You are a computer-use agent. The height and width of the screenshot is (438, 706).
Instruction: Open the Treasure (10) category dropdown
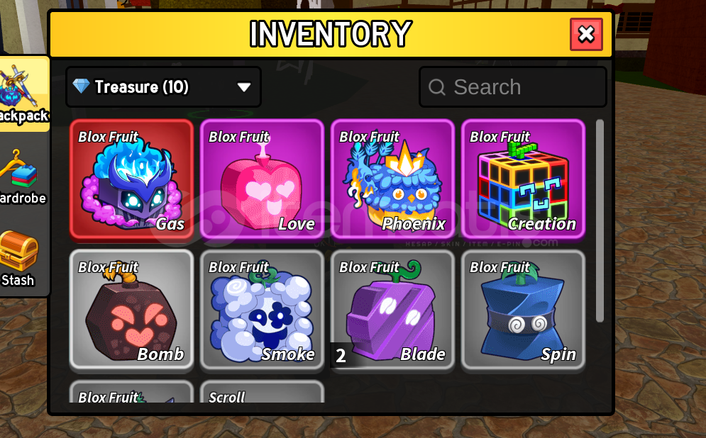point(163,86)
